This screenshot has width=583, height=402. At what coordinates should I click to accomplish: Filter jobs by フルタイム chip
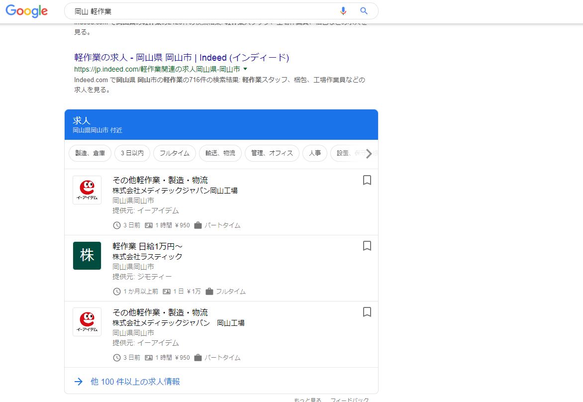[x=174, y=153]
